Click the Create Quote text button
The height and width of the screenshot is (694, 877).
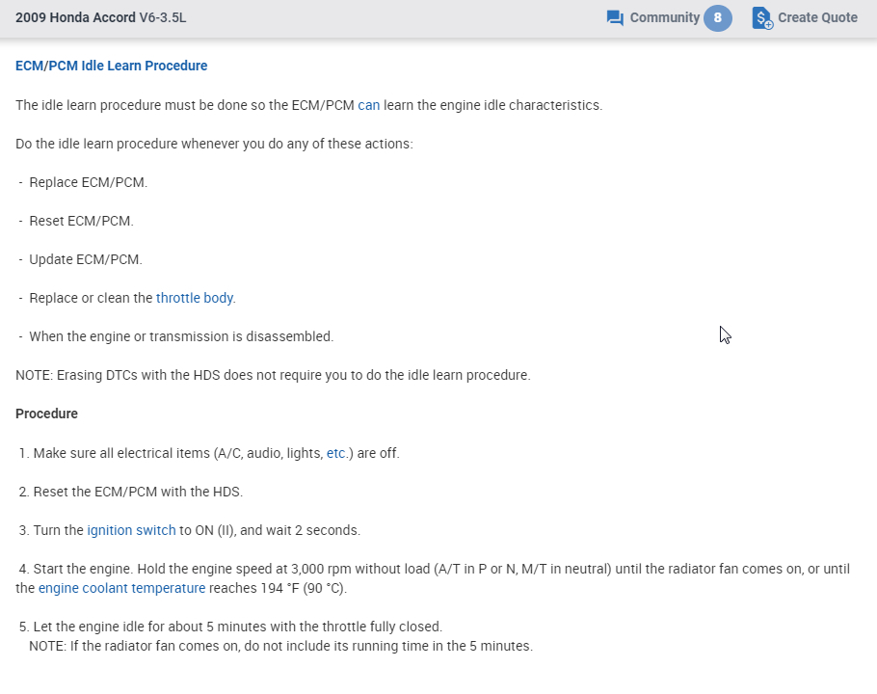817,18
